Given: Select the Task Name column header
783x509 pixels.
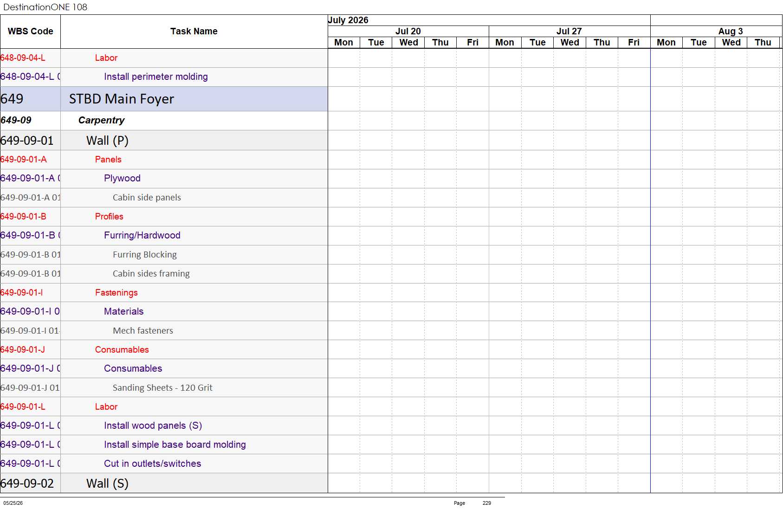Looking at the screenshot, I should [194, 32].
